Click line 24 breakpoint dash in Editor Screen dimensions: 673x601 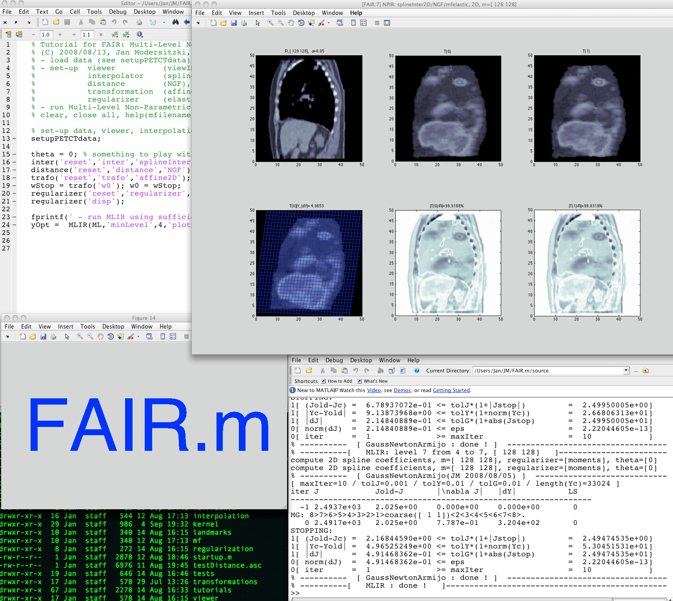click(14, 225)
